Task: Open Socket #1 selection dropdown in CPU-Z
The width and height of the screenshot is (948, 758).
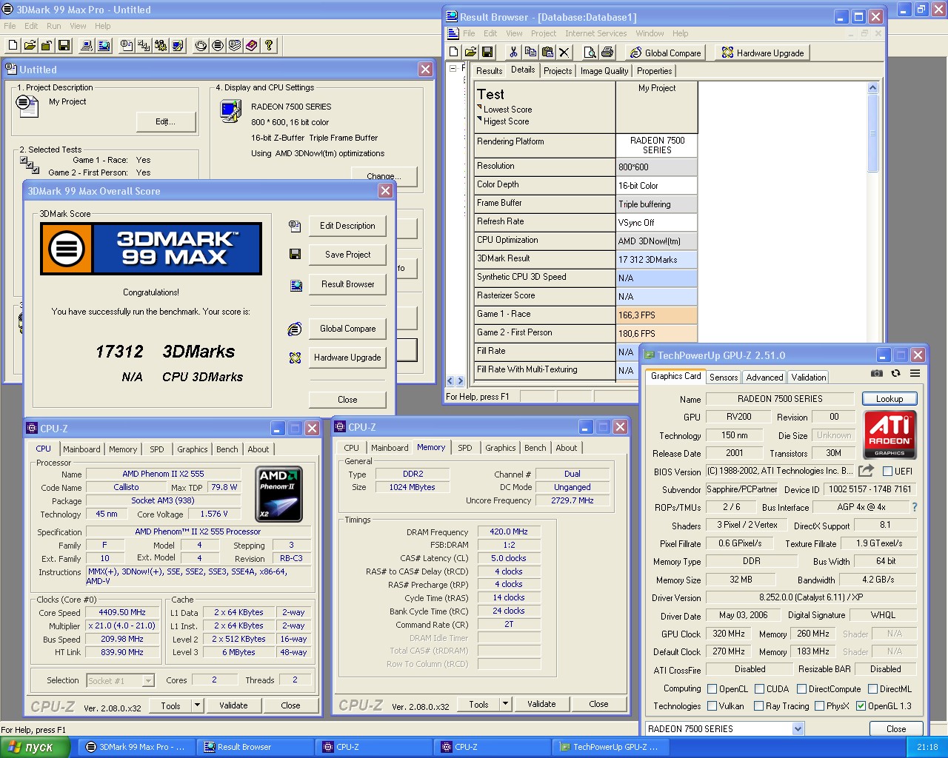Action: 148,680
